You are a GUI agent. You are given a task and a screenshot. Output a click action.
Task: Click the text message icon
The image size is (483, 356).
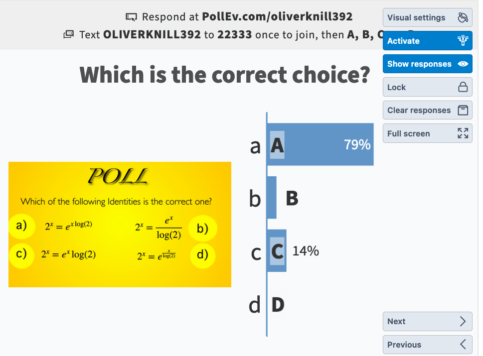[68, 35]
